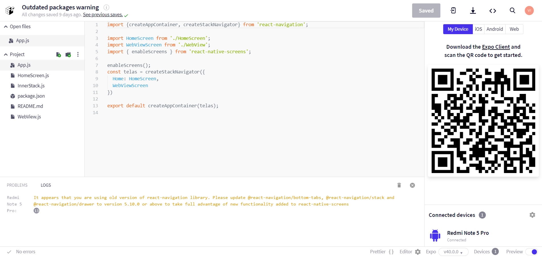Click the react-navigation warning log message
Screen dimensions: 542x257
pos(214,201)
